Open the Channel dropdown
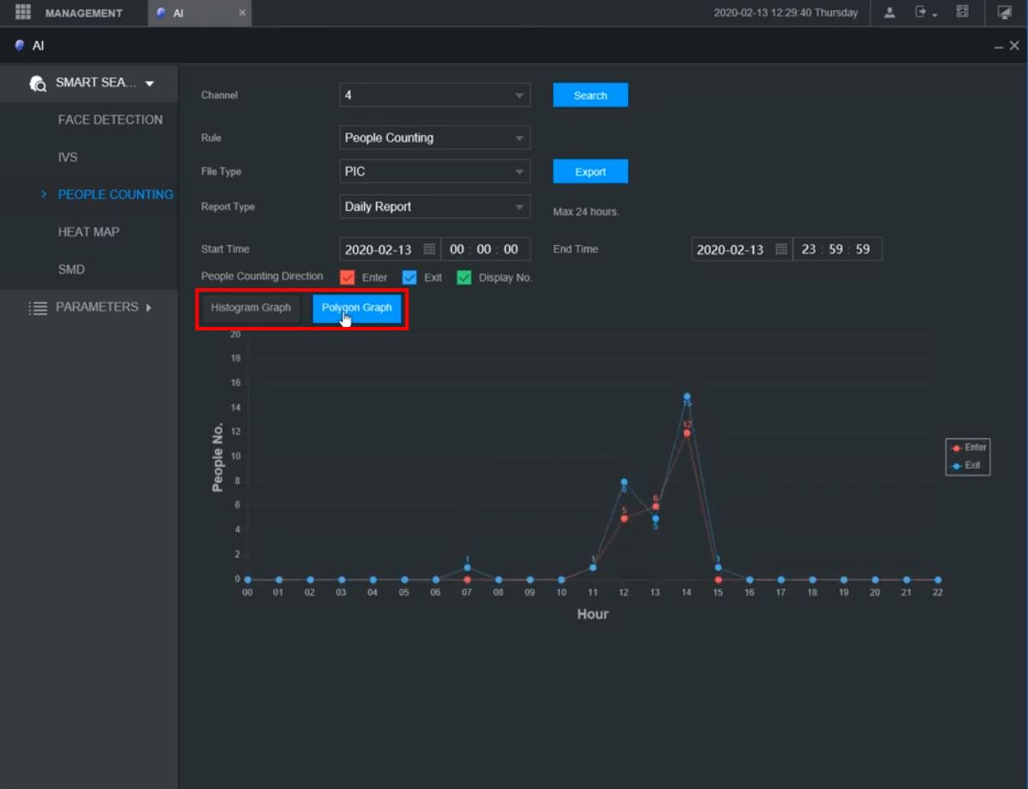This screenshot has height=789, width=1028. point(434,96)
